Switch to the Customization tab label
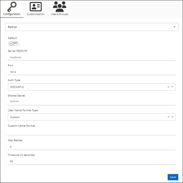Viewport: 183px width, 183px height. [x=36, y=14]
